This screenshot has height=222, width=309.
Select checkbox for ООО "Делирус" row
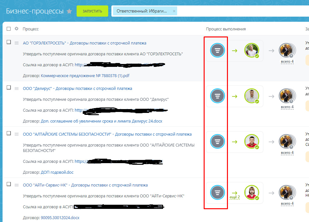tap(9, 88)
